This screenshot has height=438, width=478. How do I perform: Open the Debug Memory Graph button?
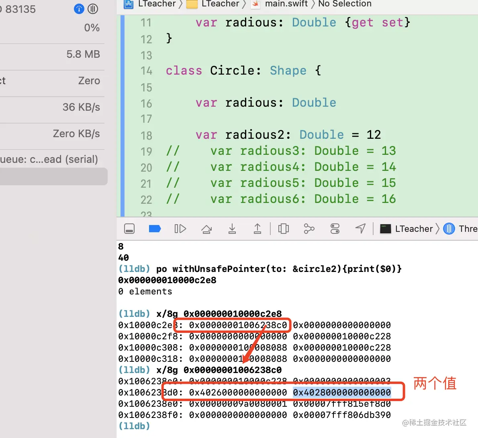point(309,229)
